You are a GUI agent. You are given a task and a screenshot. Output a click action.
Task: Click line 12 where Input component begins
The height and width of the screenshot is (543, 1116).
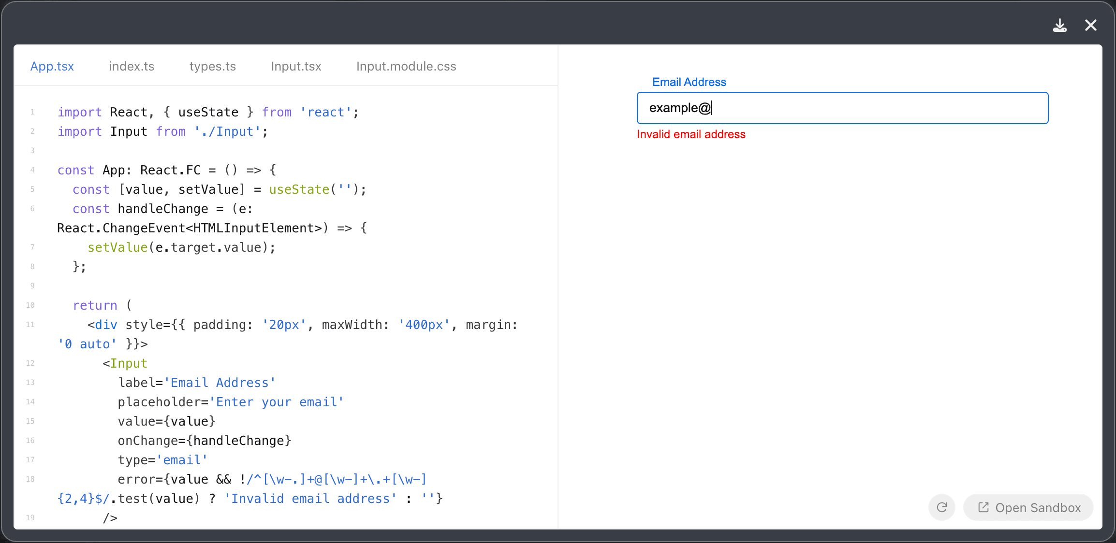(125, 363)
